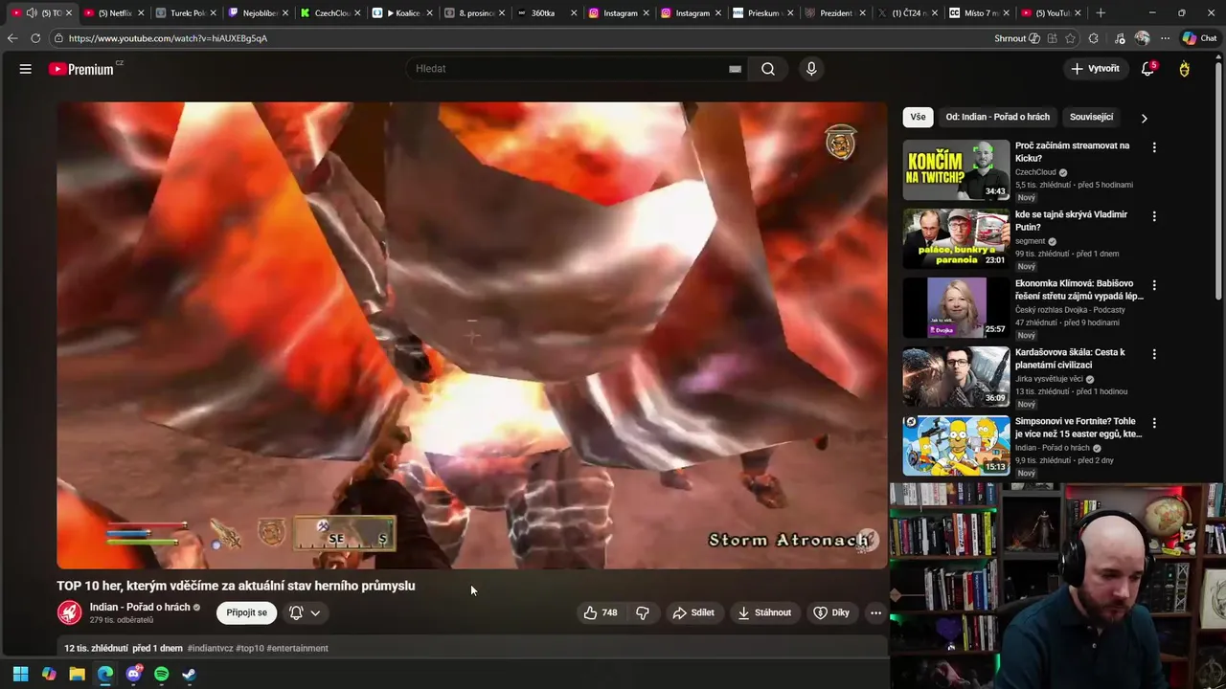The width and height of the screenshot is (1226, 689).
Task: Open the Proč začínám streamovat na Kicku thumbnail
Action: coord(956,169)
